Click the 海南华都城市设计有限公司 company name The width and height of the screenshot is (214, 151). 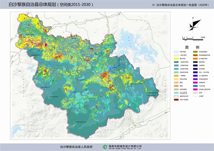click(125, 146)
